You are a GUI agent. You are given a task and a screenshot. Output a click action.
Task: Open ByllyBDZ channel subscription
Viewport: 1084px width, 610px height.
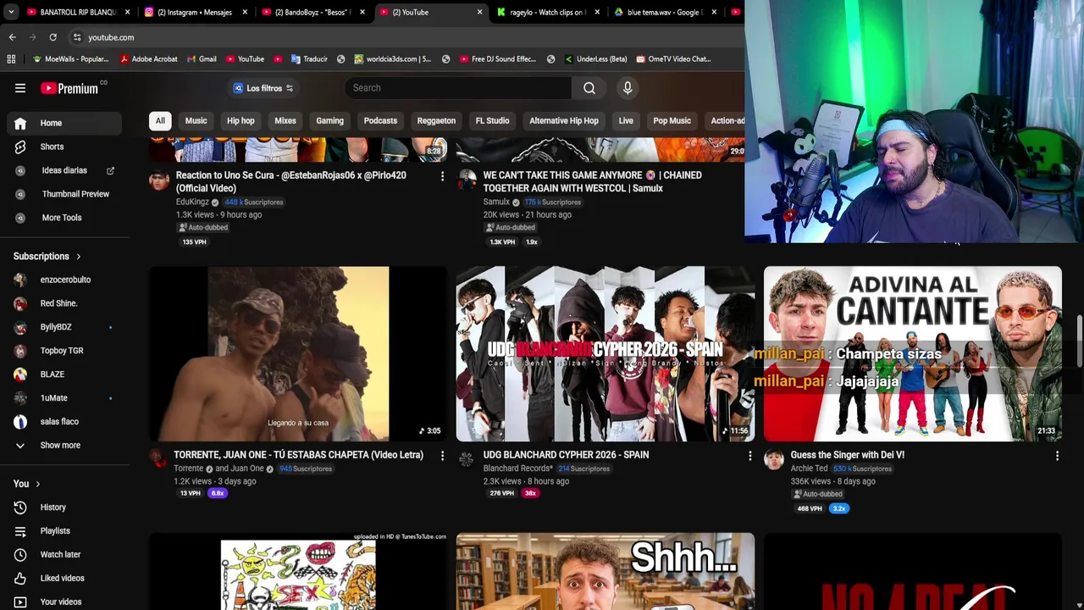coord(64,327)
